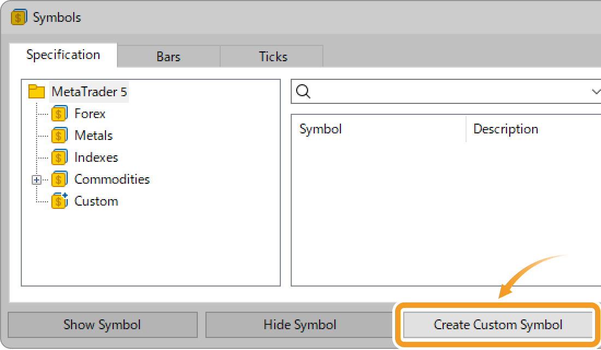Click the Indexes group coin icon
Viewport: 601px width, 350px height.
tap(60, 157)
